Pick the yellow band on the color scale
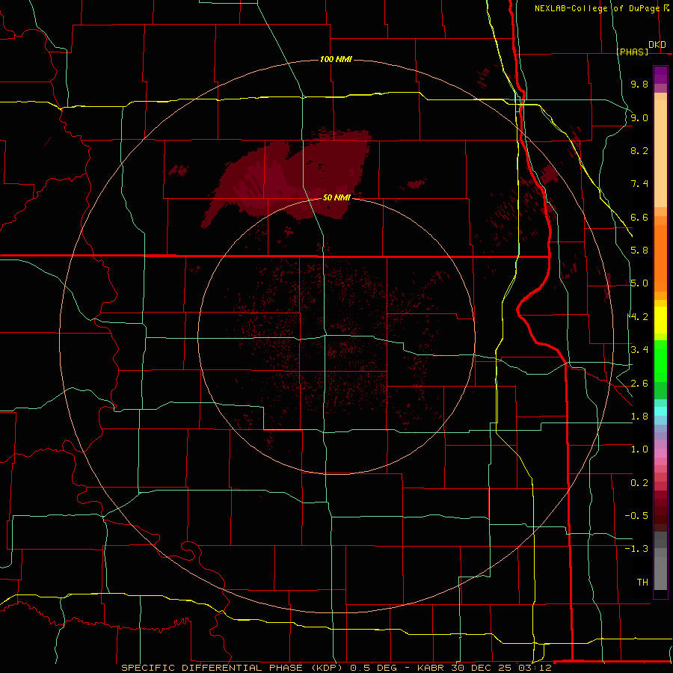 tap(660, 320)
